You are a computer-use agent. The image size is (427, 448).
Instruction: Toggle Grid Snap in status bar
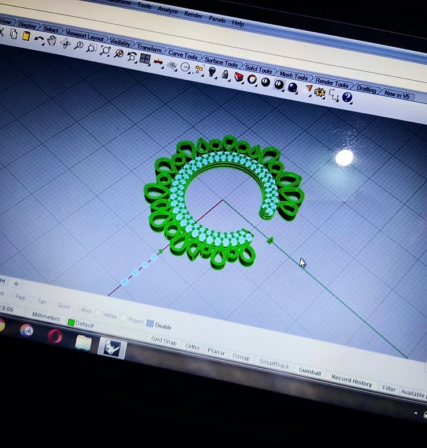tap(164, 340)
